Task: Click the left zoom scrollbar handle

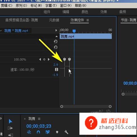Action: (x=62, y=107)
